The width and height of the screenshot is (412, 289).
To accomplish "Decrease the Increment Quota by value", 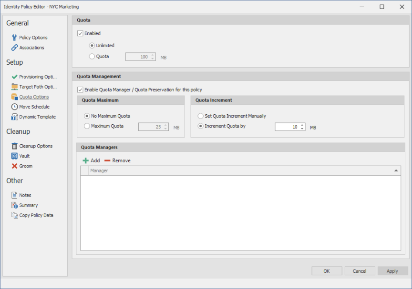I will 302,129.
